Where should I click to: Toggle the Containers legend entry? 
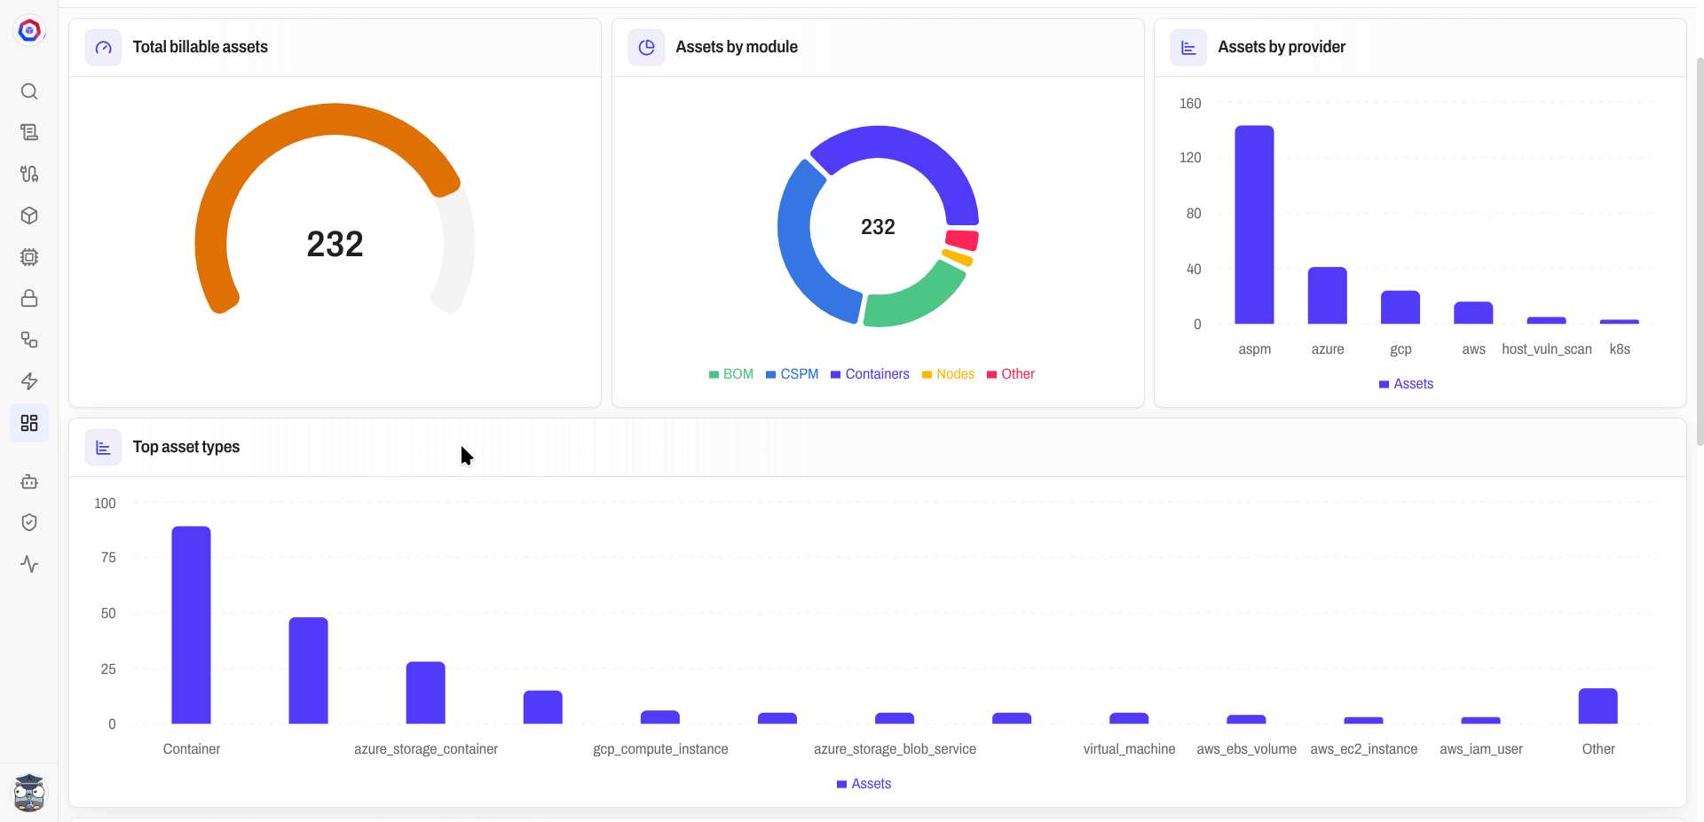pyautogui.click(x=870, y=374)
